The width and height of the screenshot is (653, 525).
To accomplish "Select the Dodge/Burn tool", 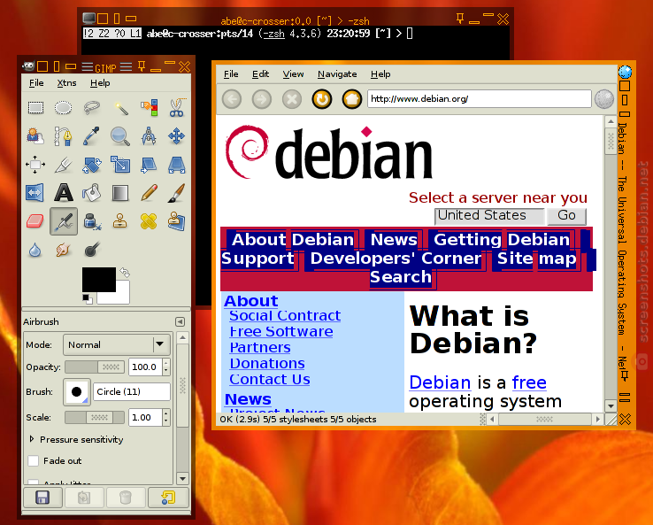I will click(x=92, y=250).
